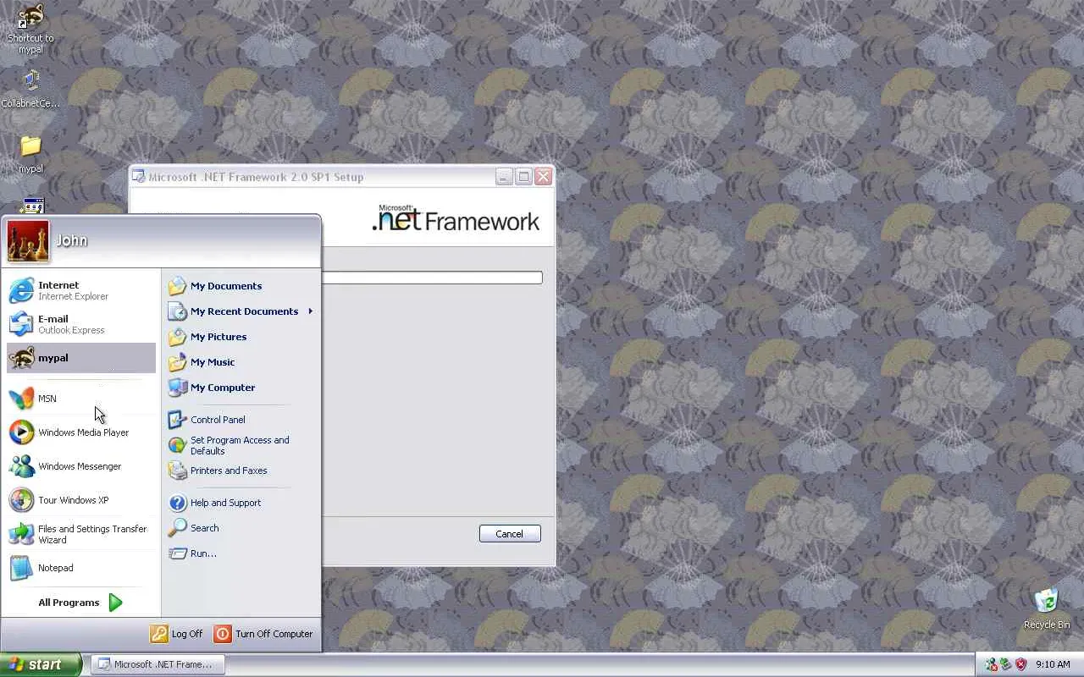Open Internet Explorer from the Start menu
Screen dimensions: 1084x677
click(81, 290)
